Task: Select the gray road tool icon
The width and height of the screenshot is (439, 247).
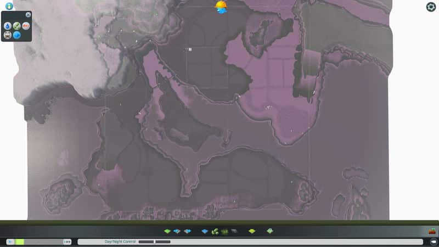Action: coord(234,231)
